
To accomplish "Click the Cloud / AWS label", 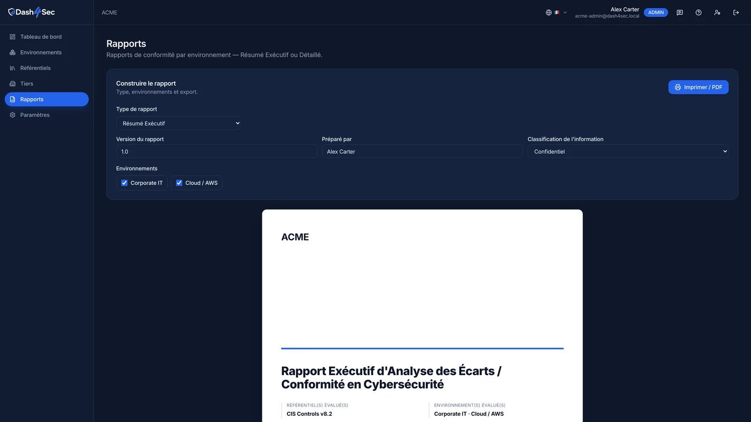I will 201,183.
